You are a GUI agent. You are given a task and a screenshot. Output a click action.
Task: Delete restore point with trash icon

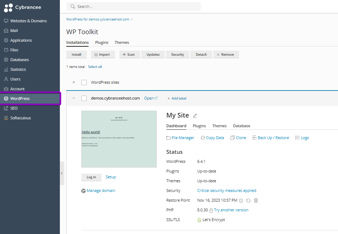256,201
